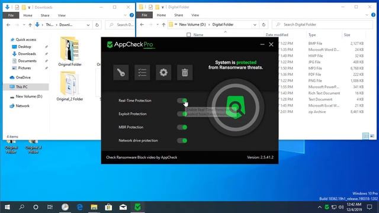
Task: Open Check Ransomware Block video link
Action: (142, 157)
